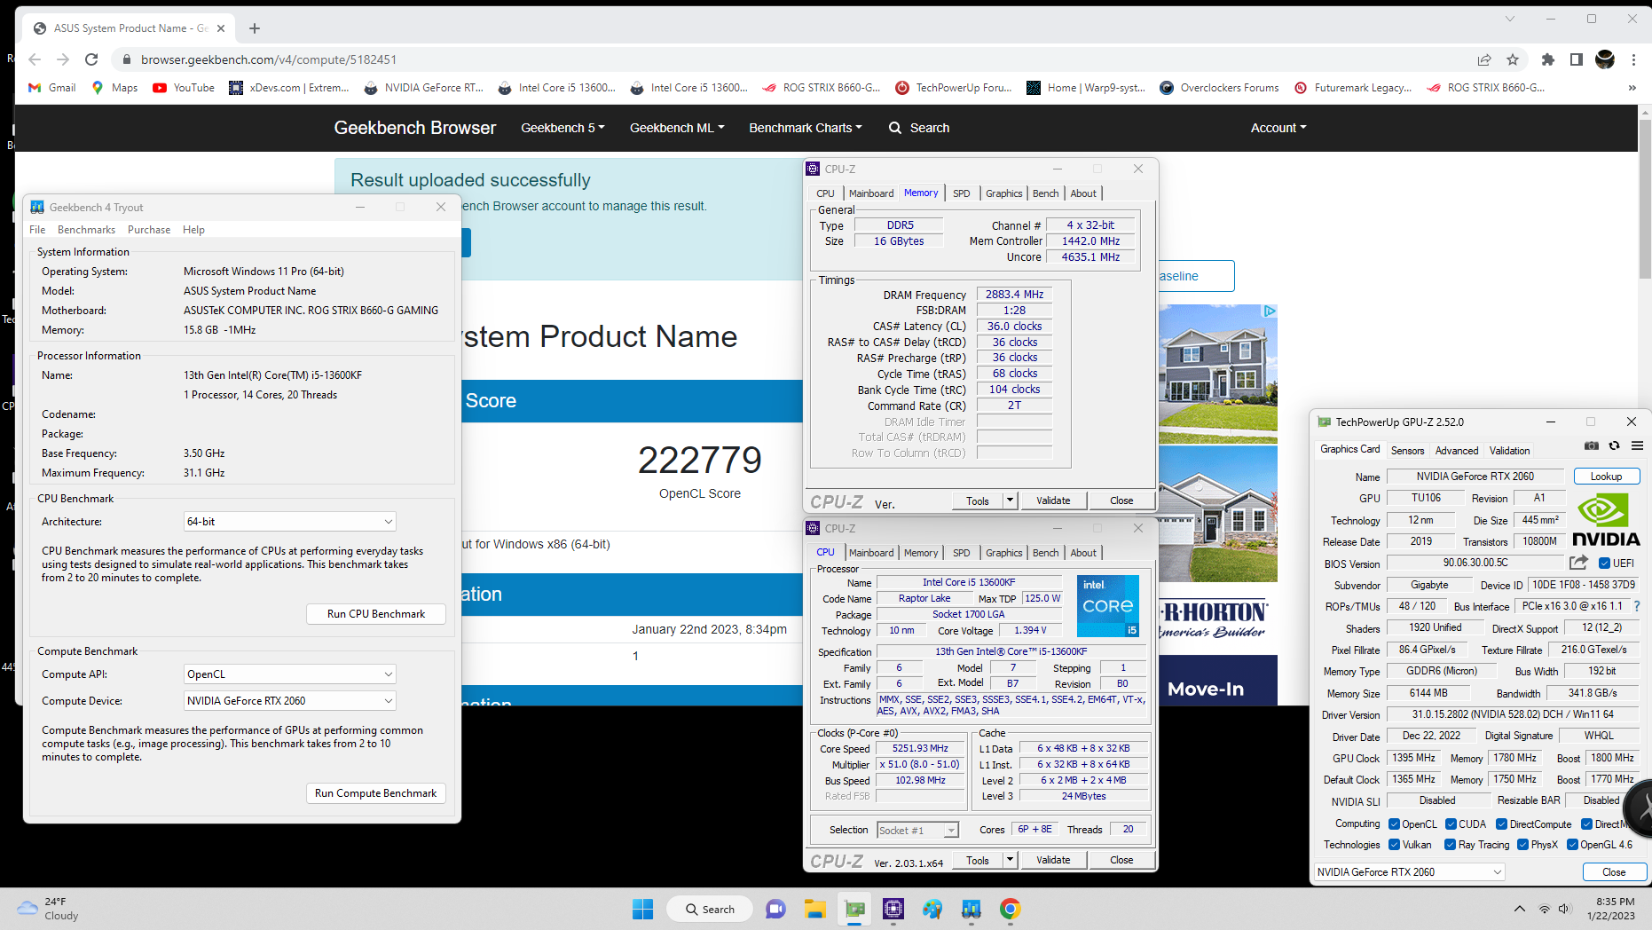Toggle the DirectML checkbox

pyautogui.click(x=1586, y=824)
